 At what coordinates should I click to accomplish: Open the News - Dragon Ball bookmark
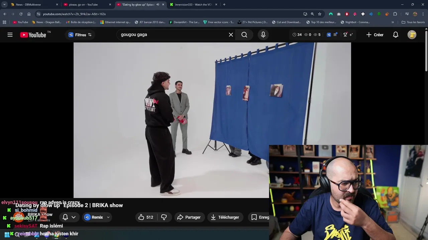[46, 22]
